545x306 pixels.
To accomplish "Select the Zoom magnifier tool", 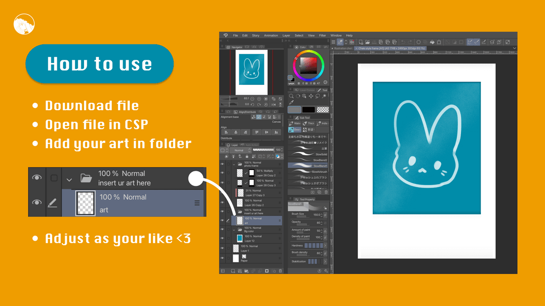I will point(291,96).
